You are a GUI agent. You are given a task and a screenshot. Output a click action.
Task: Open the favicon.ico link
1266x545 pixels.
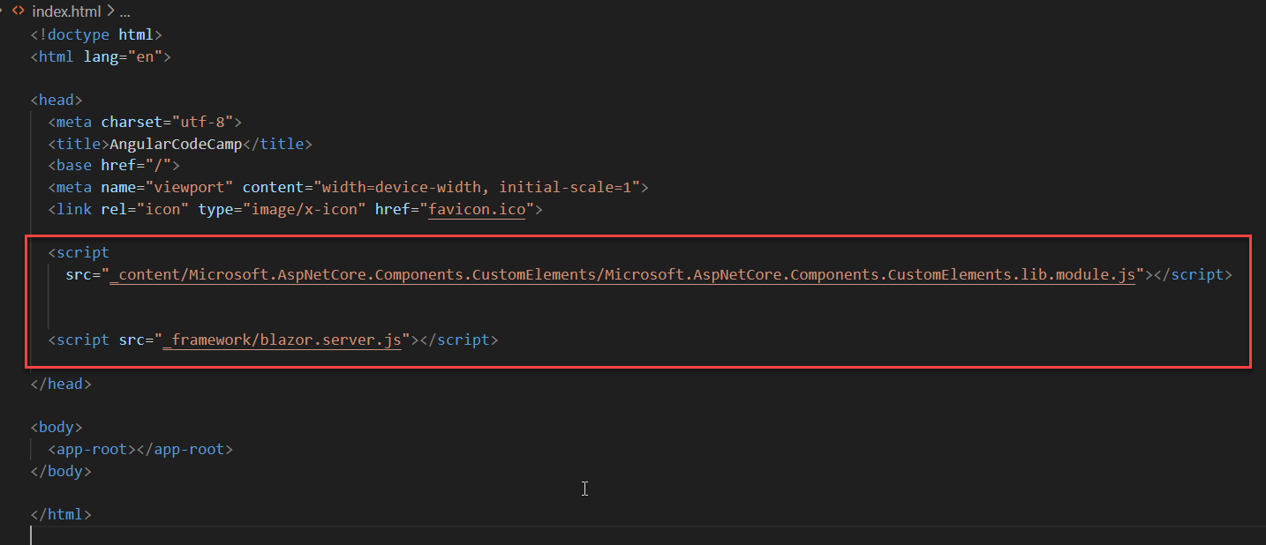click(x=477, y=210)
